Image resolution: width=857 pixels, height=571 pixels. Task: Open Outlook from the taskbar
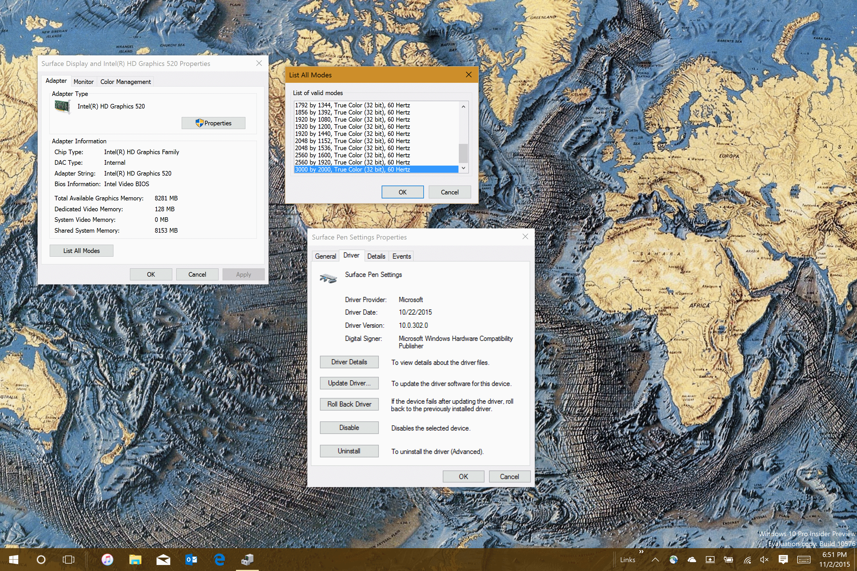coord(191,559)
